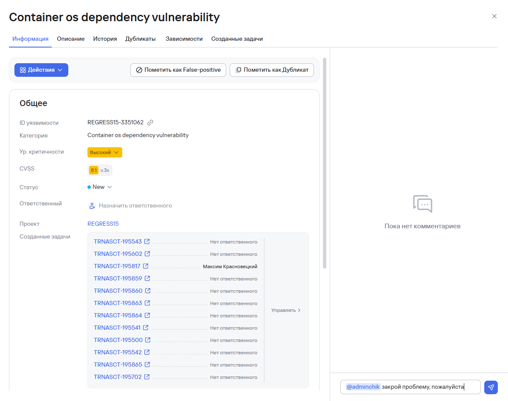Open the Действия dropdown menu
The width and height of the screenshot is (508, 401).
coord(41,70)
